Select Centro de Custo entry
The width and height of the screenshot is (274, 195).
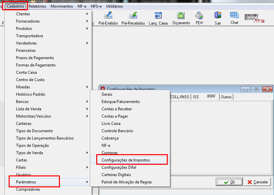coord(48,79)
